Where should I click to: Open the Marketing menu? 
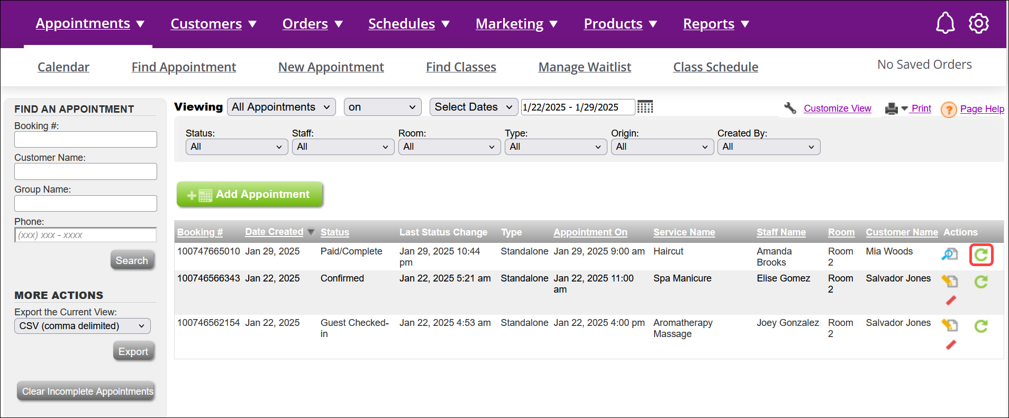tap(516, 24)
